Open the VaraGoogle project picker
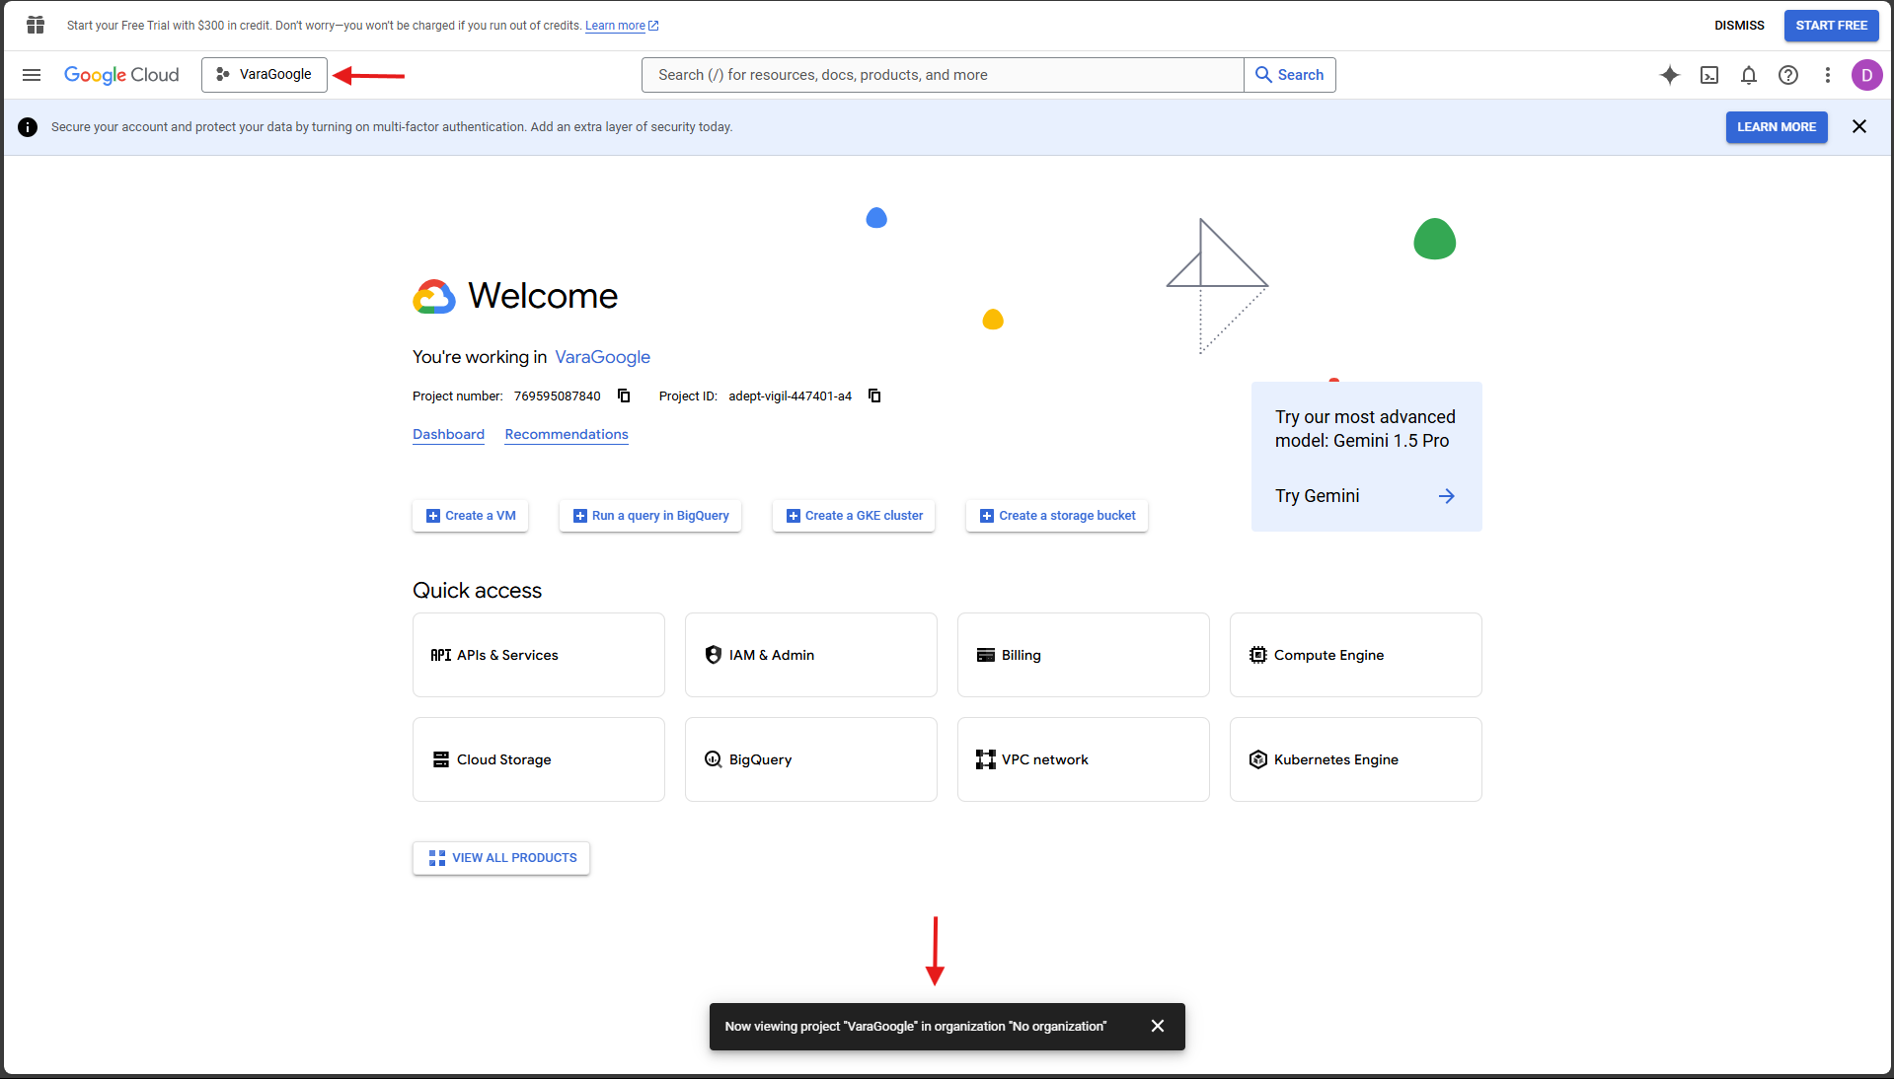This screenshot has width=1894, height=1079. 265,75
